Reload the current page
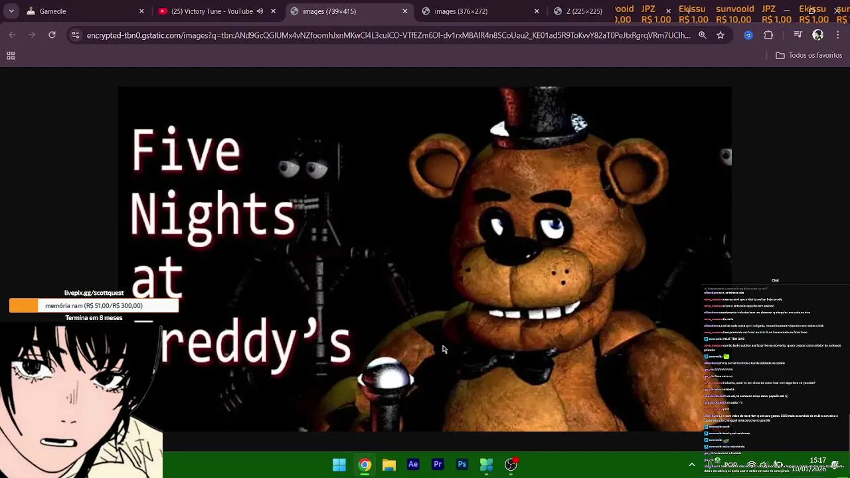Viewport: 850px width, 478px height. click(x=52, y=35)
